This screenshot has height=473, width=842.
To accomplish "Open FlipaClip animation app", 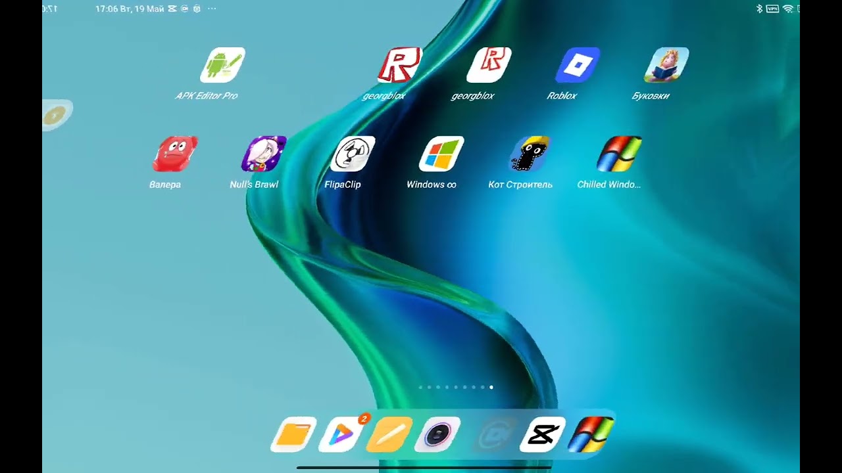I will [x=353, y=154].
